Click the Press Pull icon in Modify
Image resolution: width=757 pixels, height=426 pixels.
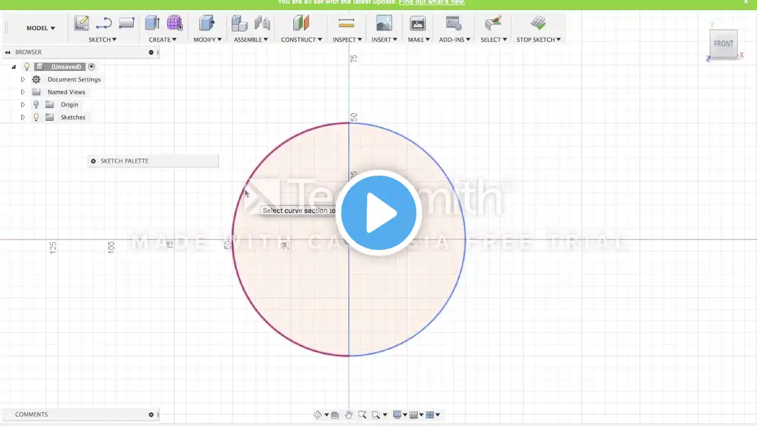click(207, 23)
